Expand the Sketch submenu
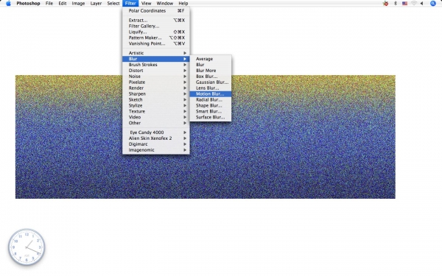 [156, 99]
